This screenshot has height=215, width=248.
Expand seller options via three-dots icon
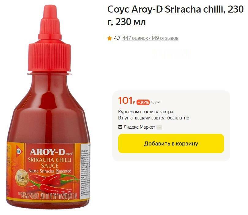click(159, 127)
